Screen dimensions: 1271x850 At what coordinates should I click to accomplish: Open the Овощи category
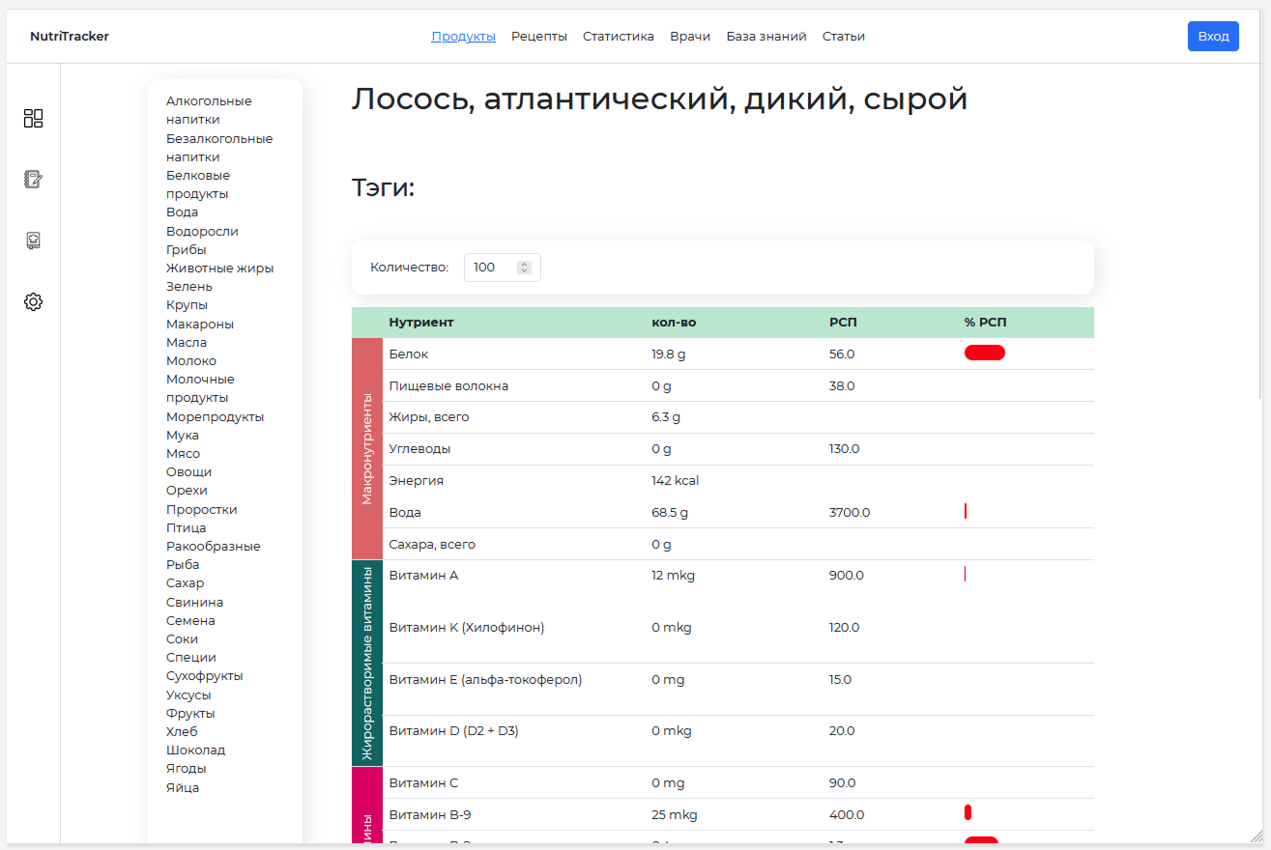[188, 472]
